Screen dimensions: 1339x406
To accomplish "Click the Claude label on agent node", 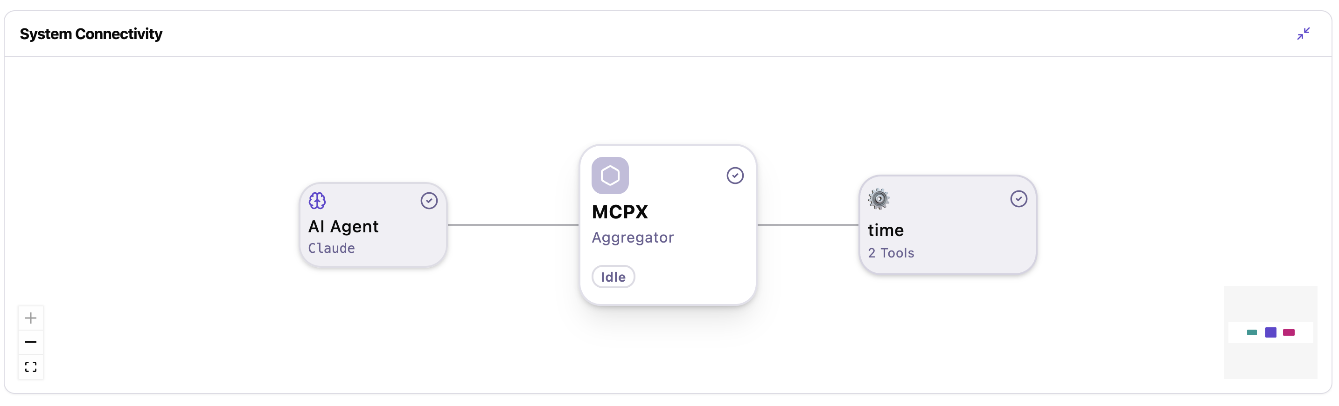I will 331,248.
